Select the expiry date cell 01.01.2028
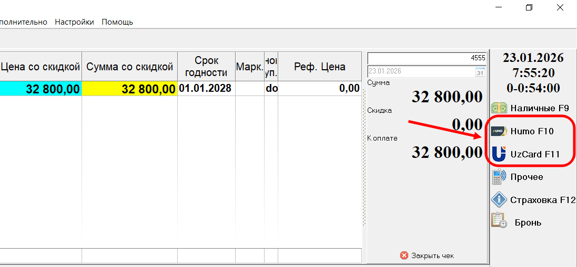 point(206,89)
